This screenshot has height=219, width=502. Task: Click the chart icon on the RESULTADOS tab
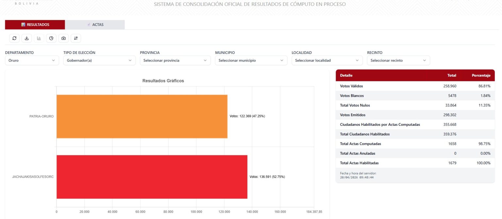pos(23,24)
